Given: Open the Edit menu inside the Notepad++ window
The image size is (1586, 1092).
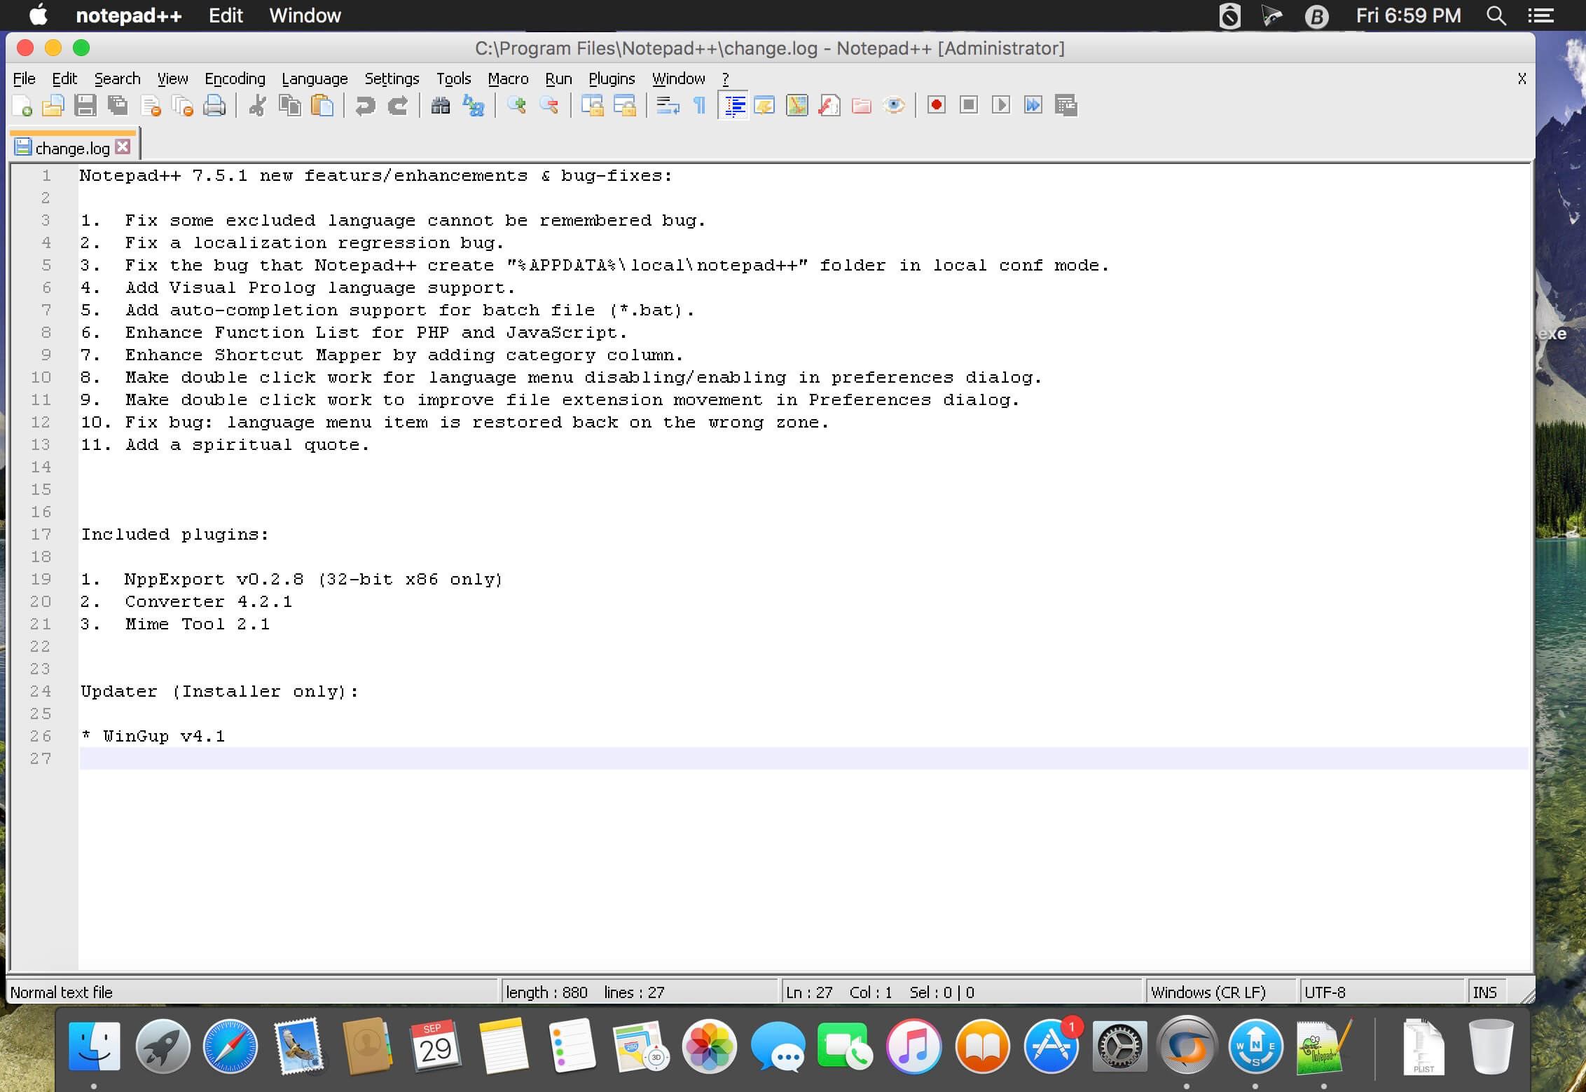Looking at the screenshot, I should (x=64, y=79).
